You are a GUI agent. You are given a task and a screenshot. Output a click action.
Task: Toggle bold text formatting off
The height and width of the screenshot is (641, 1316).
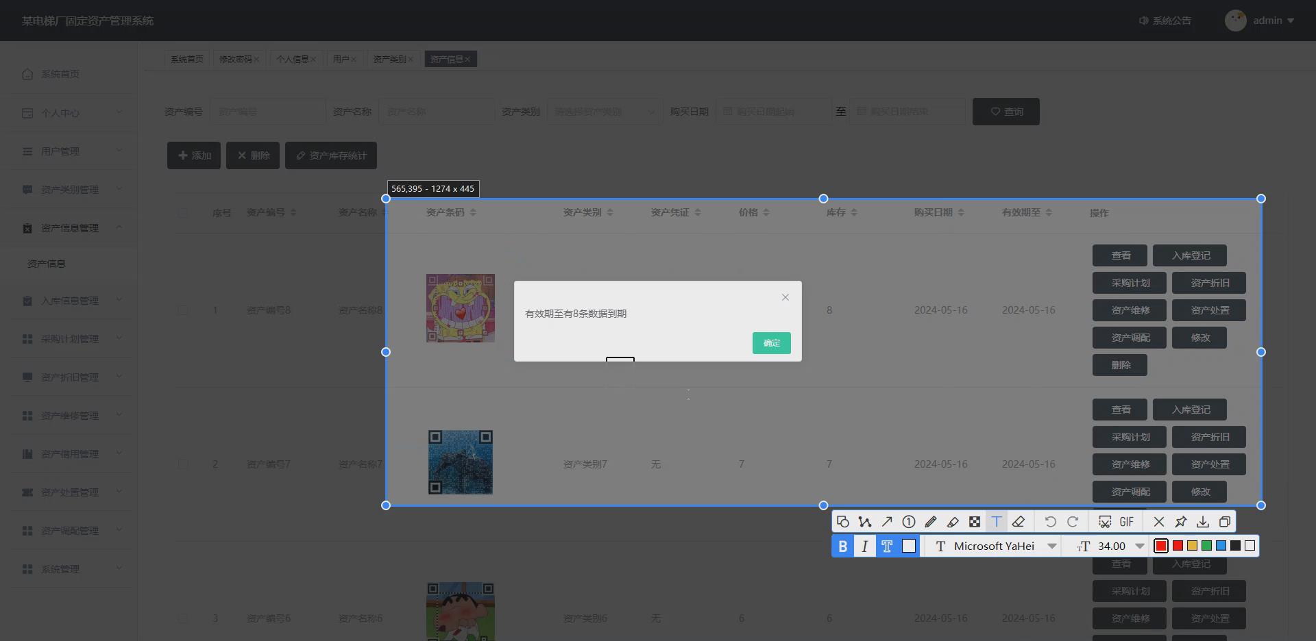coord(842,546)
